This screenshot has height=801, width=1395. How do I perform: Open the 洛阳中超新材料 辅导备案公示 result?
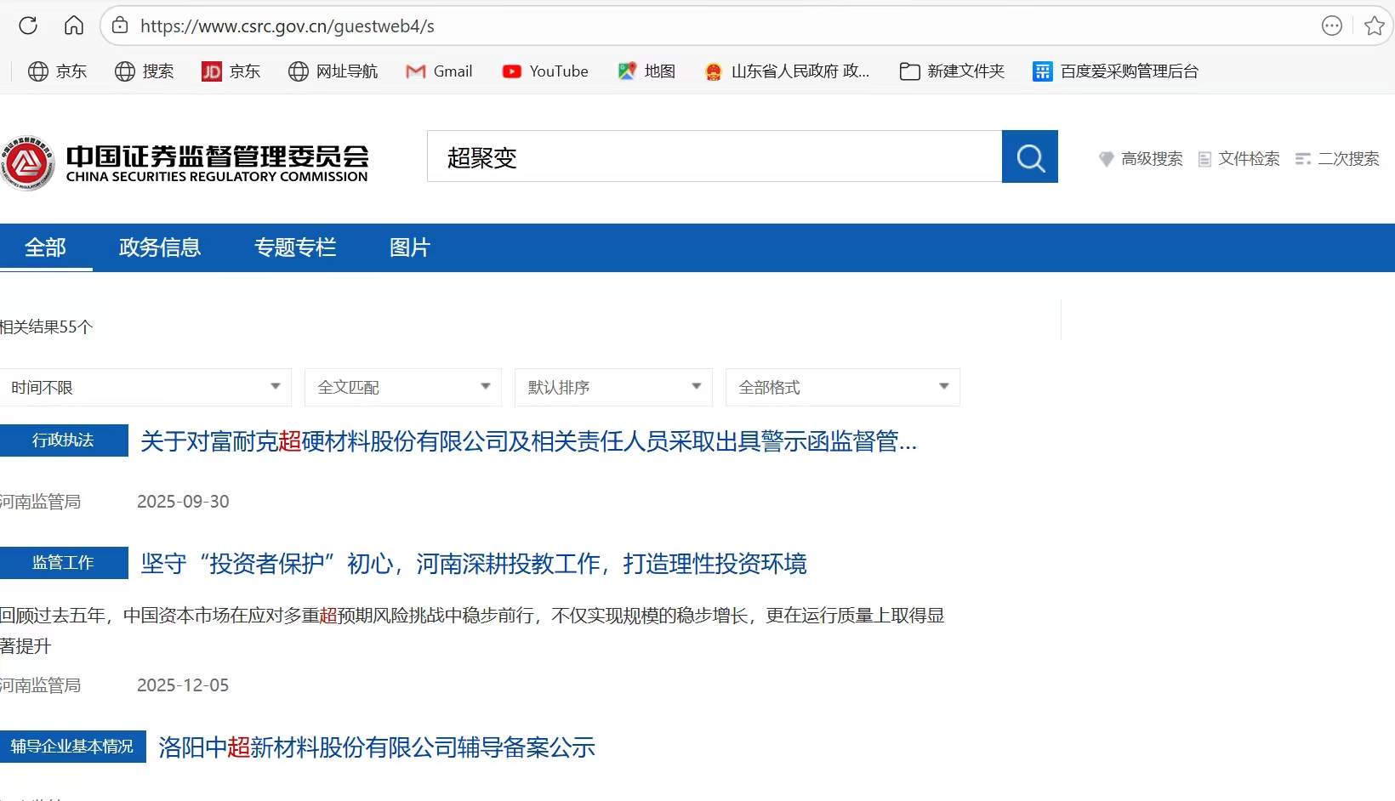(377, 747)
